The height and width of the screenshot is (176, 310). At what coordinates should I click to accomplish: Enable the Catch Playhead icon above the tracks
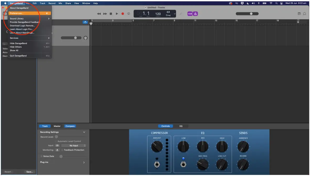(x=85, y=22)
